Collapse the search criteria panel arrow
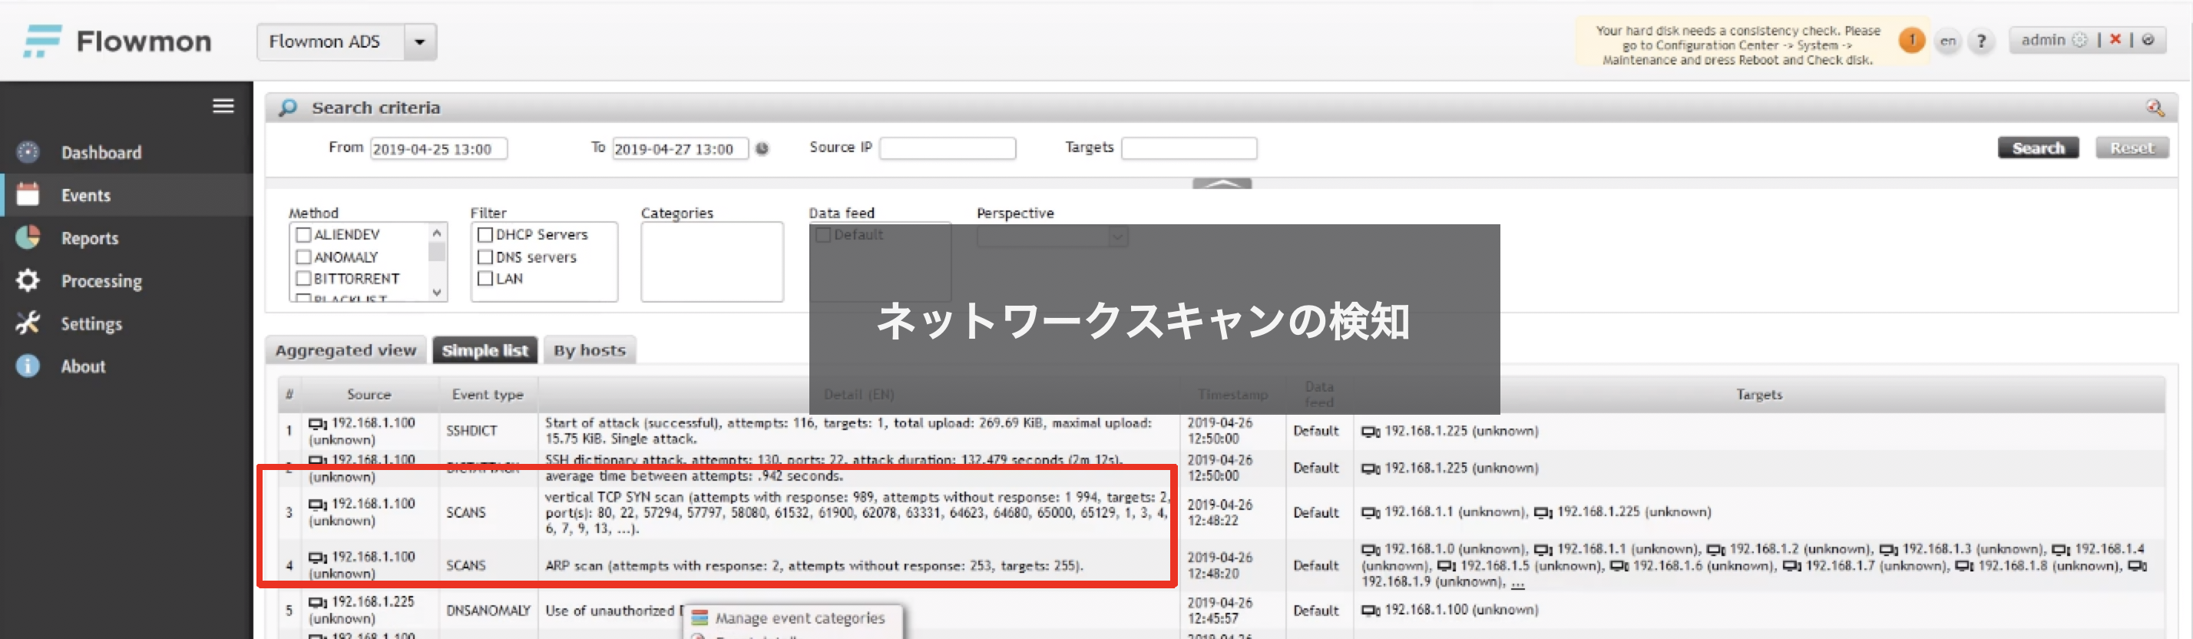Viewport: 2193px width, 639px height. (x=1222, y=184)
